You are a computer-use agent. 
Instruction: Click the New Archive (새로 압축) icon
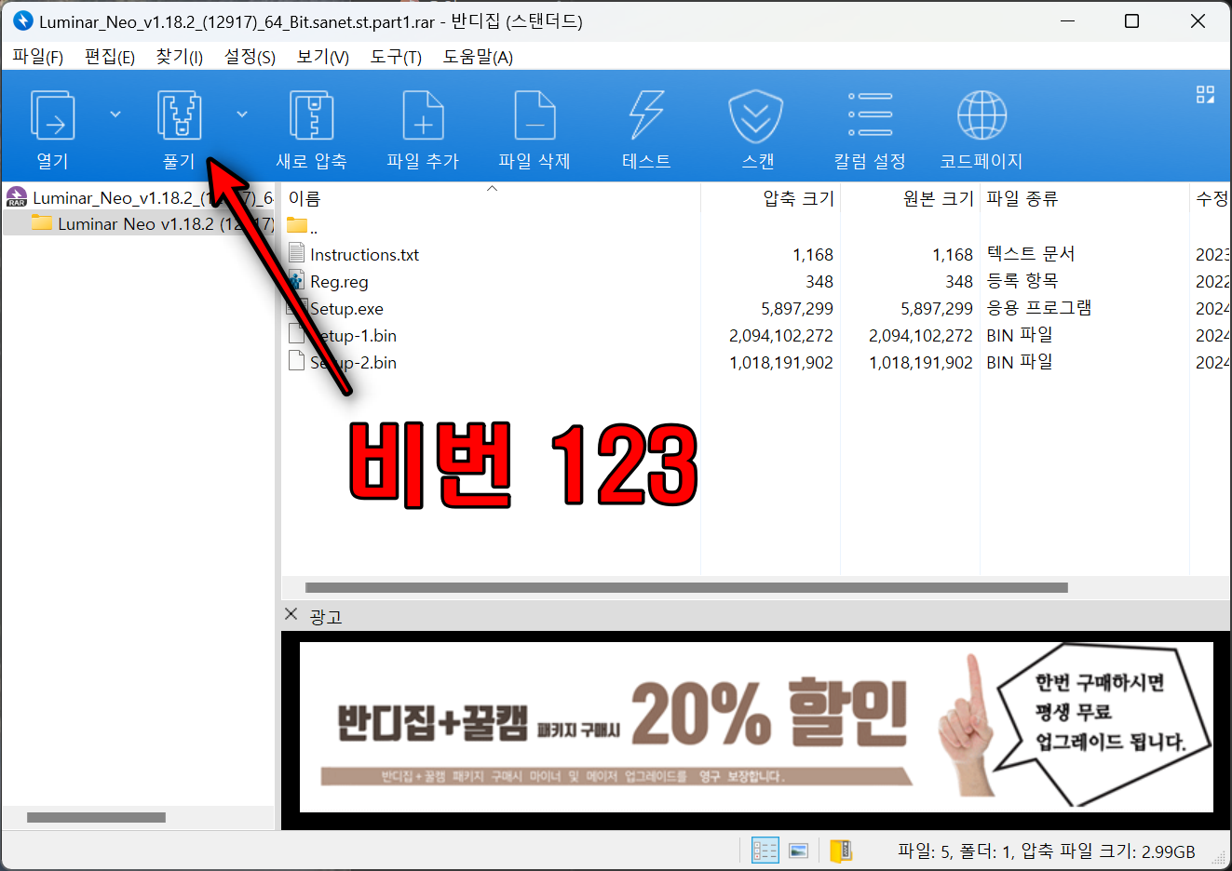[311, 116]
